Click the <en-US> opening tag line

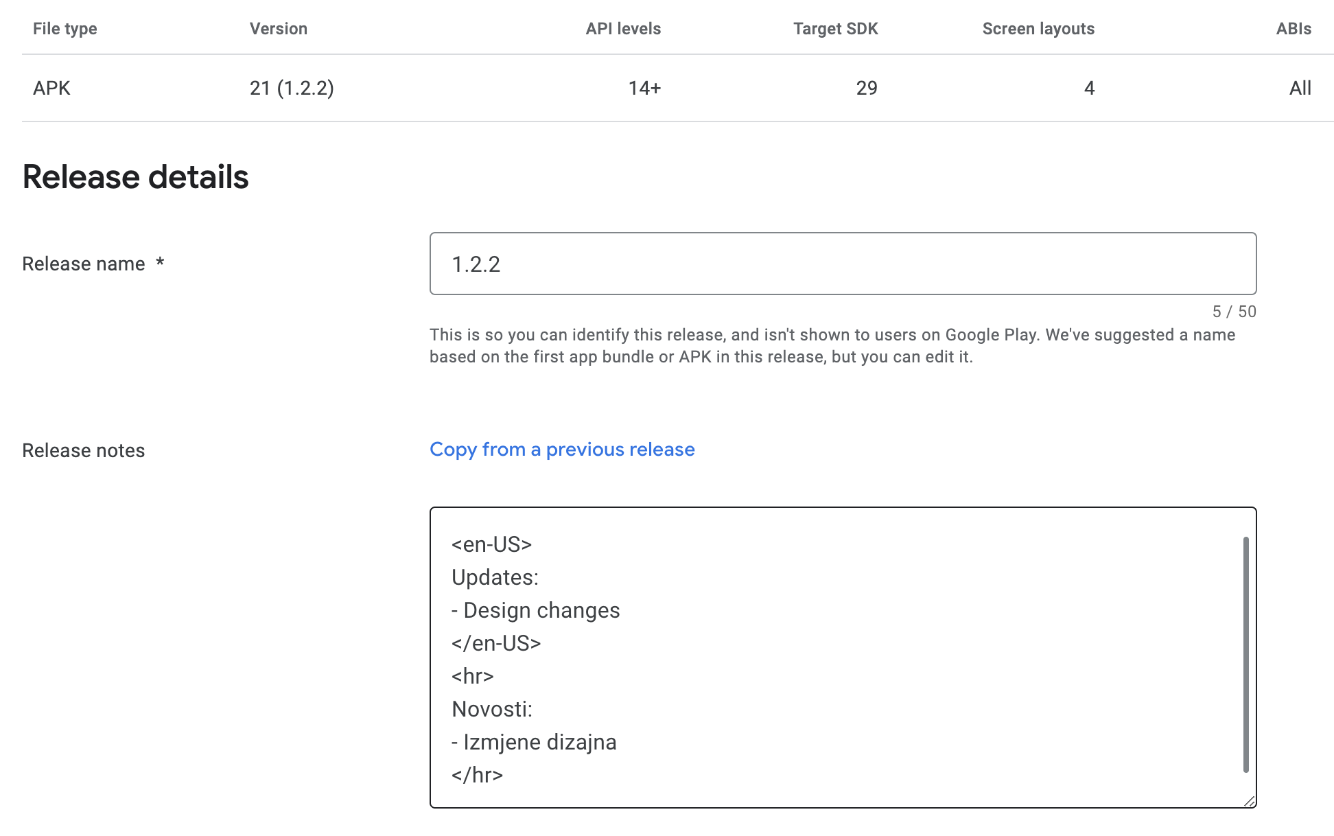492,544
